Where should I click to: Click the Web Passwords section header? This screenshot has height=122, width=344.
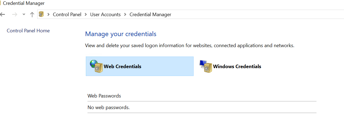tap(104, 96)
